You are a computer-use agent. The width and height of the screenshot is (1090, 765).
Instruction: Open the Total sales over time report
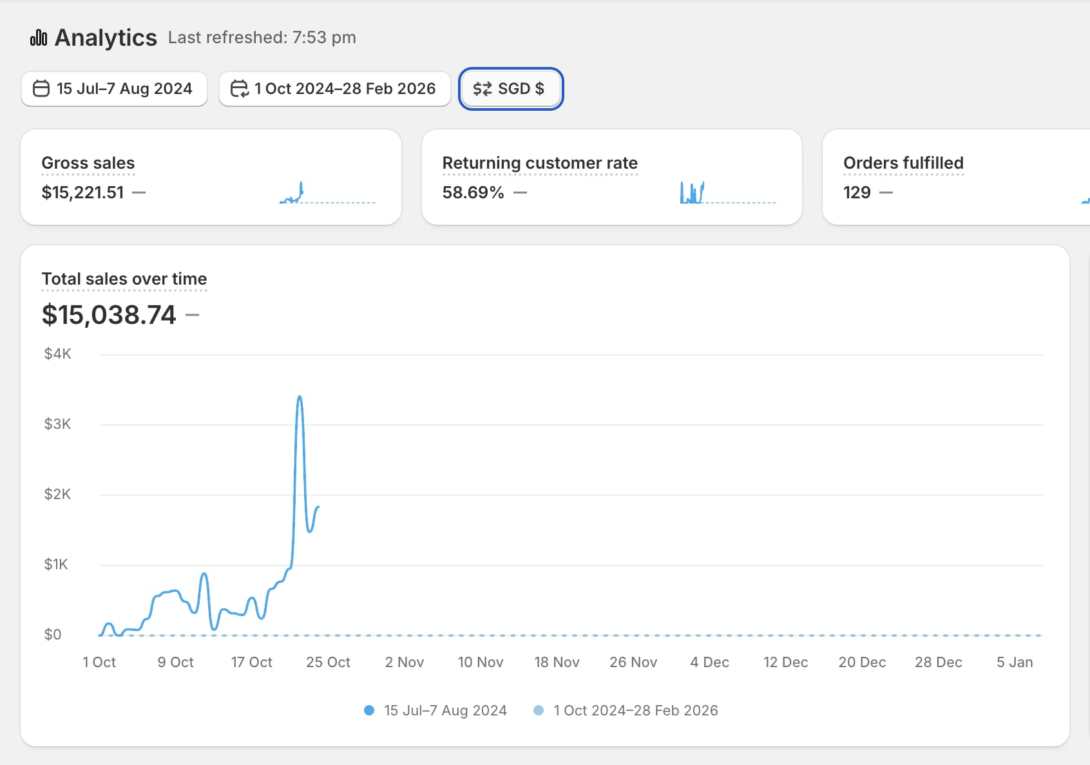pos(124,279)
